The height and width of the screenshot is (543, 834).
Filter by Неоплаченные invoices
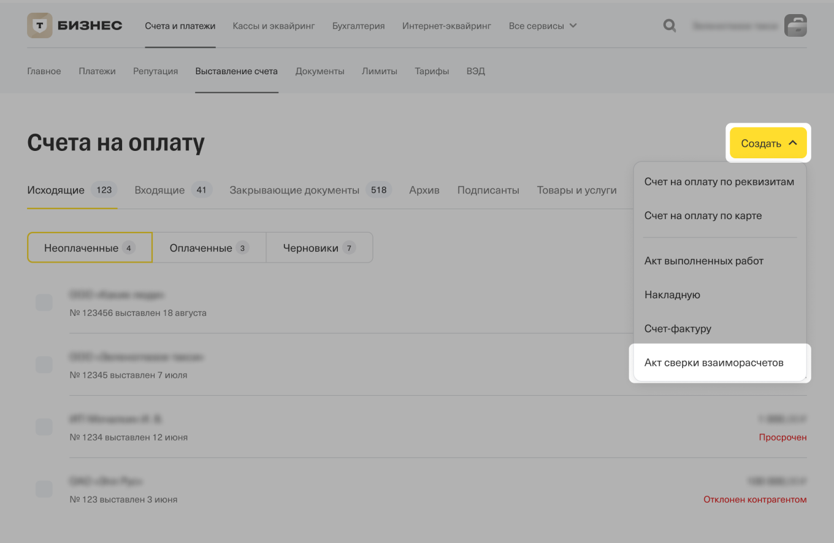tap(90, 248)
